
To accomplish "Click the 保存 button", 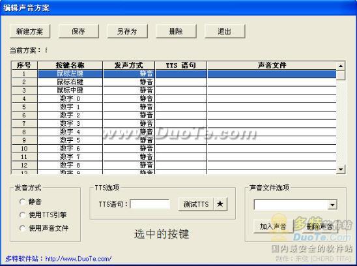I will [x=79, y=31].
